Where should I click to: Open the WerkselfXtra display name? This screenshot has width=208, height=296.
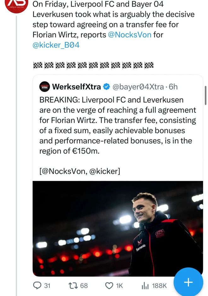pos(76,87)
